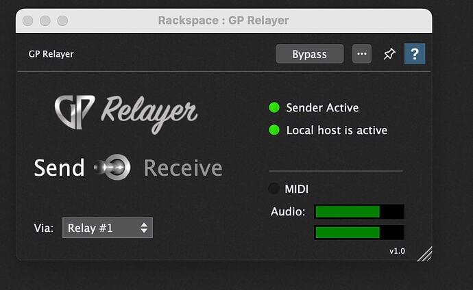Image resolution: width=473 pixels, height=290 pixels.
Task: Click the GP Relayer plugin name text
Action: [x=51, y=54]
